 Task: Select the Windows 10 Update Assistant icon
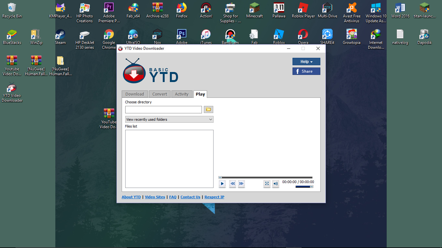point(376,13)
